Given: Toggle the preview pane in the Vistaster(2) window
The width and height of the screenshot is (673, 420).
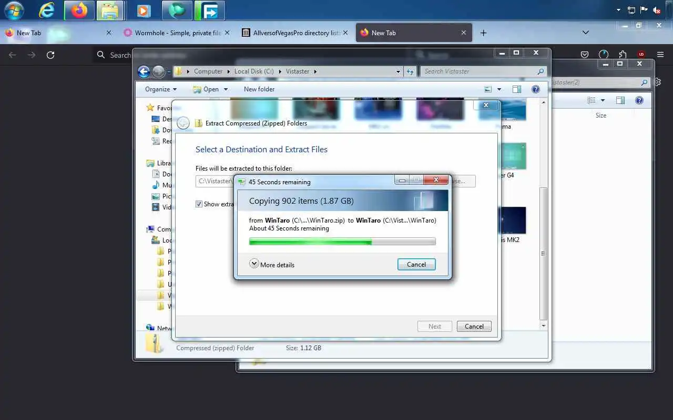Looking at the screenshot, I should click(x=620, y=100).
